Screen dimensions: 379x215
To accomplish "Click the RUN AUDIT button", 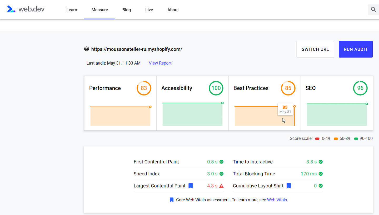I will 356,49.
